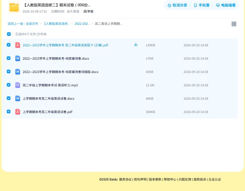Open 版权投诉 footer link
Image resolution: width=245 pixels, height=191 pixels.
point(200,179)
